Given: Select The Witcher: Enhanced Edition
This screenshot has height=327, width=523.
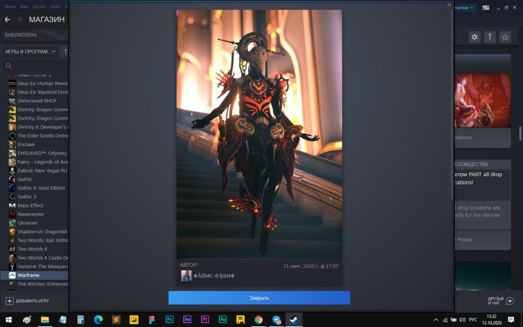Looking at the screenshot, I should pyautogui.click(x=38, y=284).
